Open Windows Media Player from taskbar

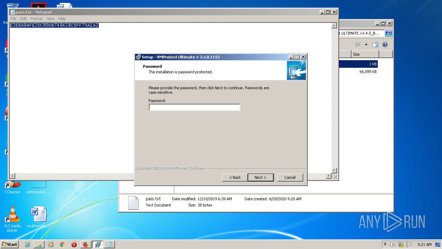click(x=51, y=245)
